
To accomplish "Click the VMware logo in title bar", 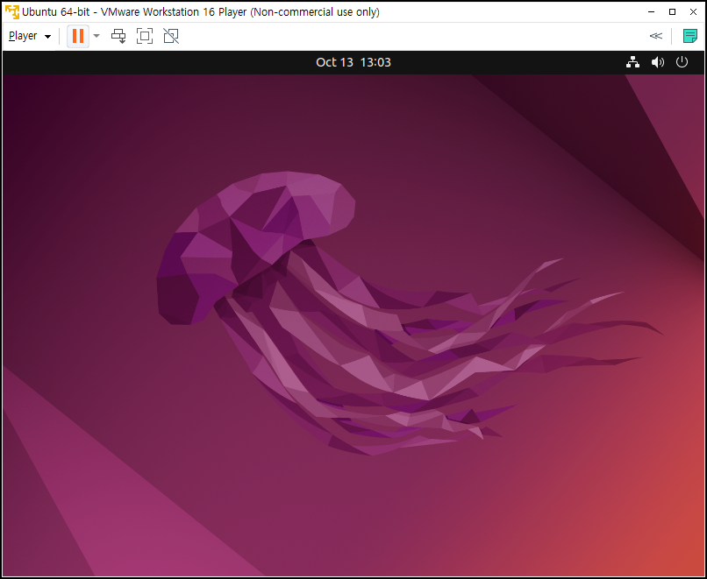I will click(11, 12).
